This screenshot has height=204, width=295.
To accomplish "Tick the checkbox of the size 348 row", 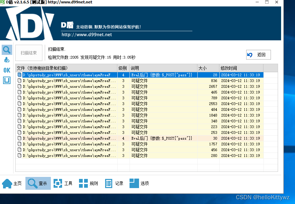I will click(19, 121).
